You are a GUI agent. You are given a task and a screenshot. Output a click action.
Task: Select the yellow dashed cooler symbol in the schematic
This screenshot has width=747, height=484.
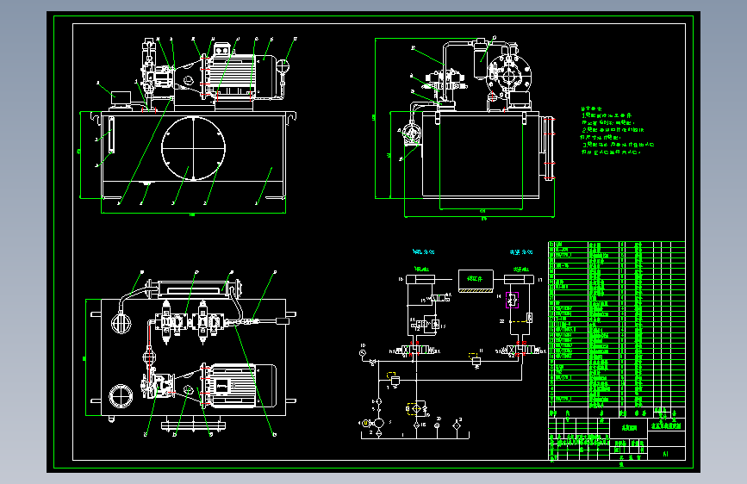pos(414,409)
